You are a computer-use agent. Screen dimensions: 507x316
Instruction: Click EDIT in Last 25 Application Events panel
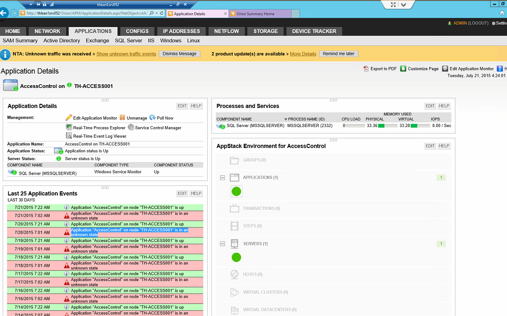182,193
